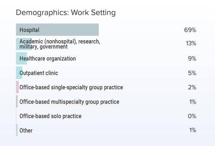Click the 1% value for Other
The height and width of the screenshot is (146, 215).
tap(193, 130)
